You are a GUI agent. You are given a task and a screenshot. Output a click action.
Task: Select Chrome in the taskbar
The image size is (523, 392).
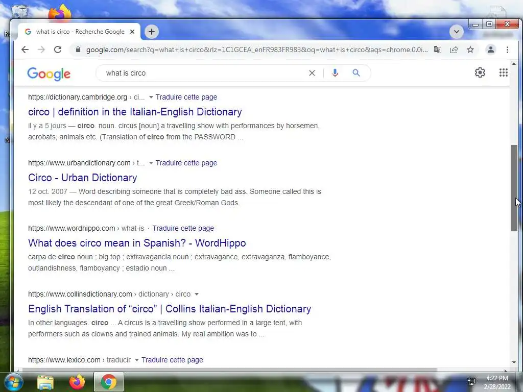[109, 382]
